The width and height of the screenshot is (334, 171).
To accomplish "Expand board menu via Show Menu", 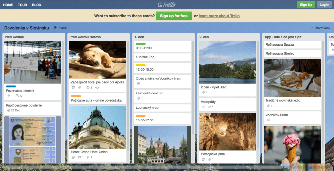I will 322,28.
